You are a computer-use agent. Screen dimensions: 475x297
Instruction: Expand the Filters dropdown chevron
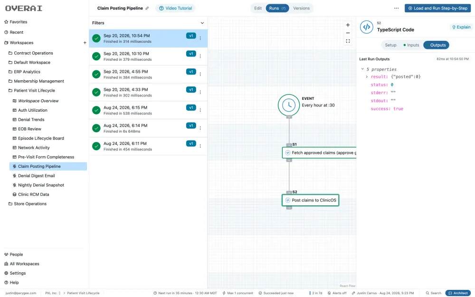[x=202, y=23]
